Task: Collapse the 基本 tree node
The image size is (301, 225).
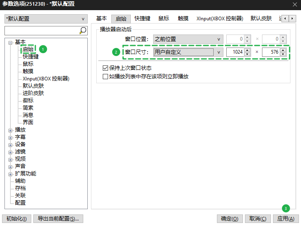Action: [x=11, y=42]
